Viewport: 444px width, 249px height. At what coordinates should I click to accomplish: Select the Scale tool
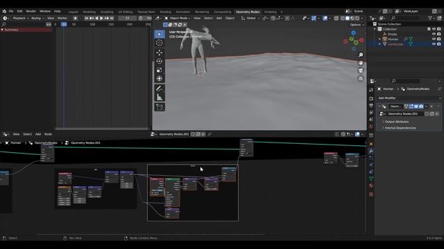pos(160,70)
